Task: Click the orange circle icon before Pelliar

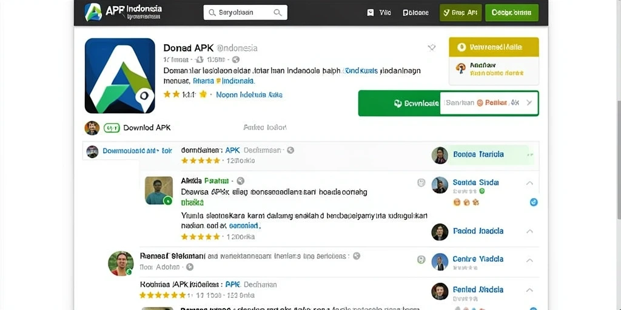Action: click(480, 103)
